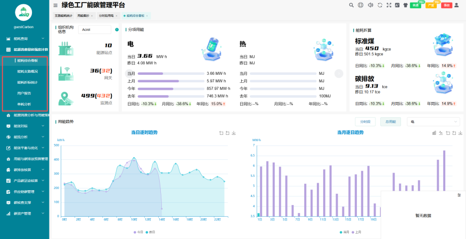Open the user profile avatar icon
Viewport: 466px width, 239px height.
[x=456, y=5]
